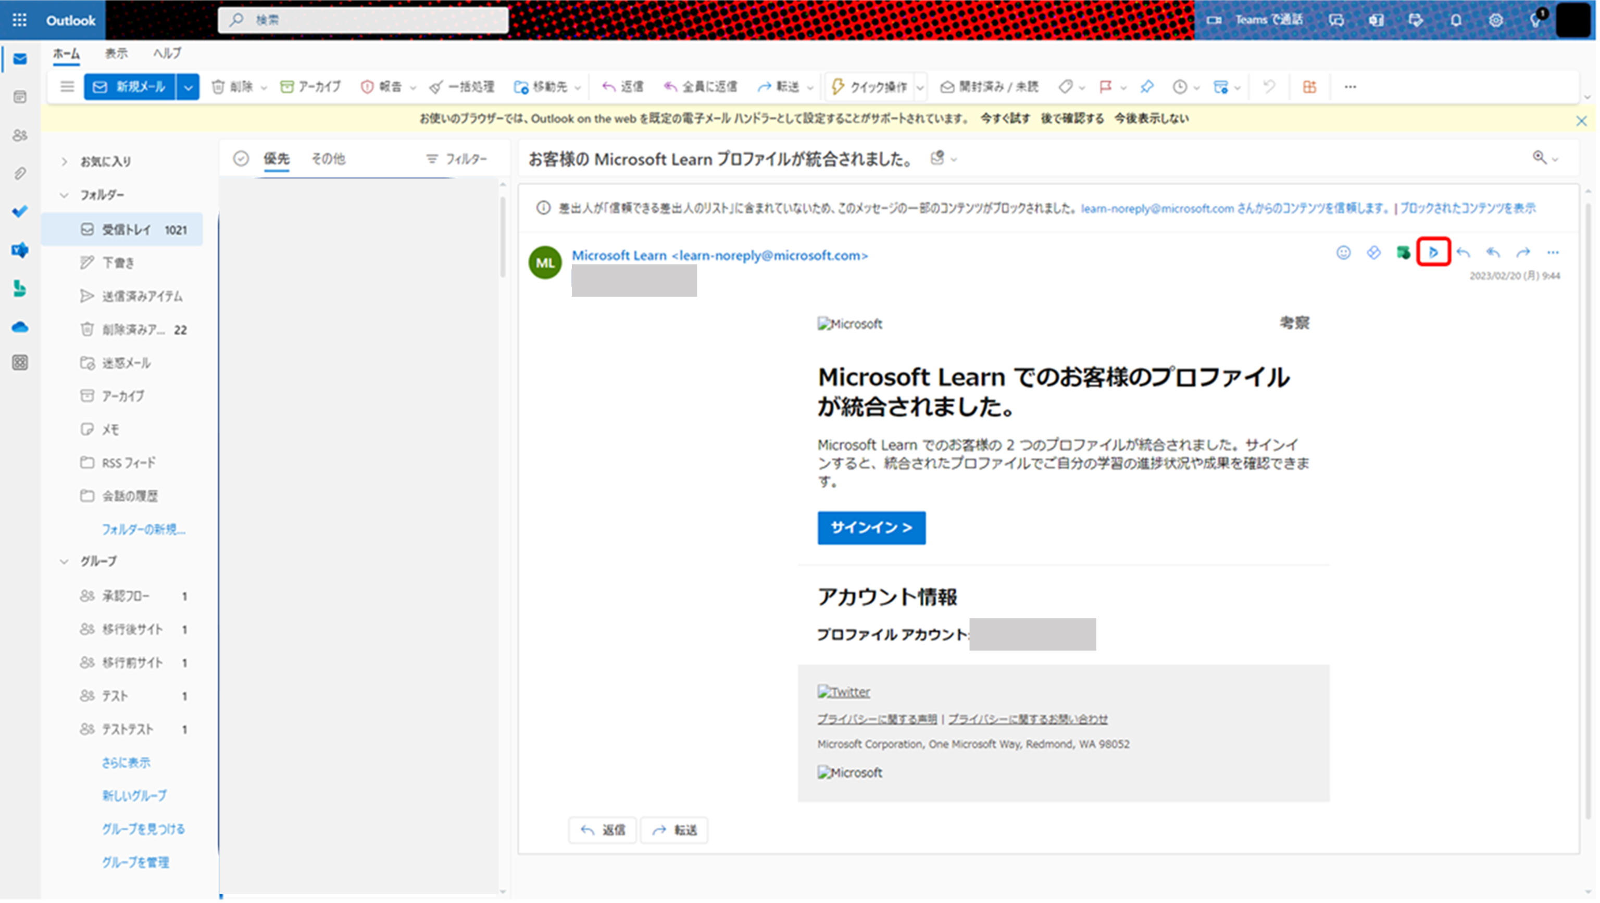Toggle select all messages circle
Image resolution: width=1600 pixels, height=903 pixels.
241,159
